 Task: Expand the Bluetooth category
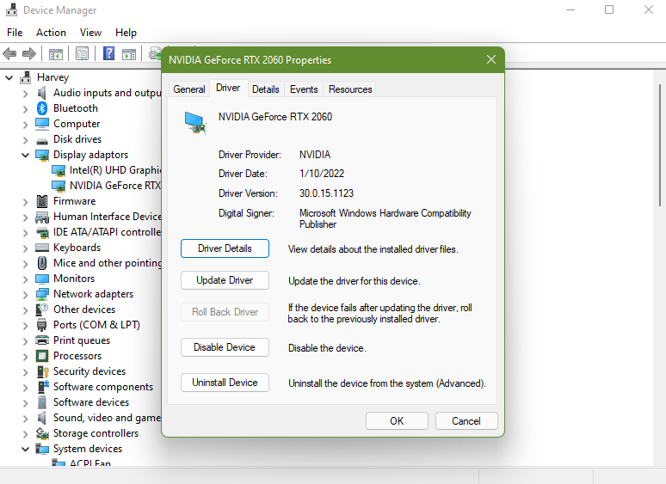[x=25, y=109]
